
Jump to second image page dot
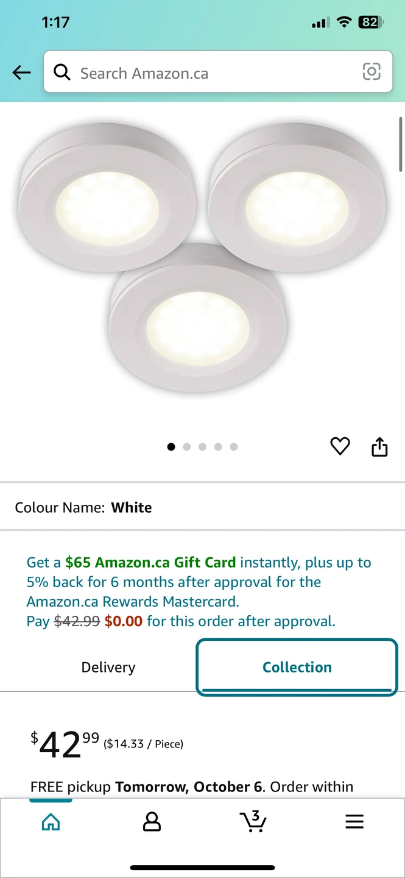point(187,447)
